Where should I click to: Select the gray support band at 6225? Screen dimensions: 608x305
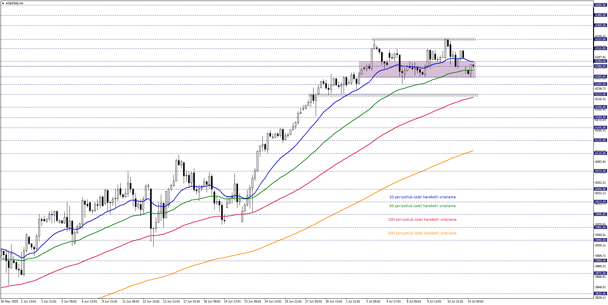coord(393,95)
